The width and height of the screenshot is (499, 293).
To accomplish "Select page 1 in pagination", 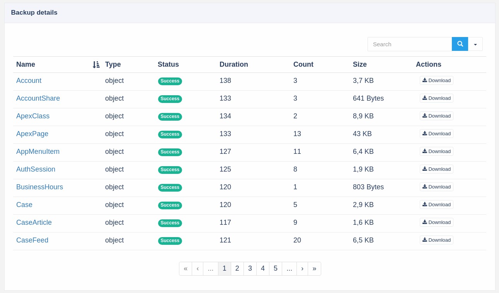I will click(225, 269).
